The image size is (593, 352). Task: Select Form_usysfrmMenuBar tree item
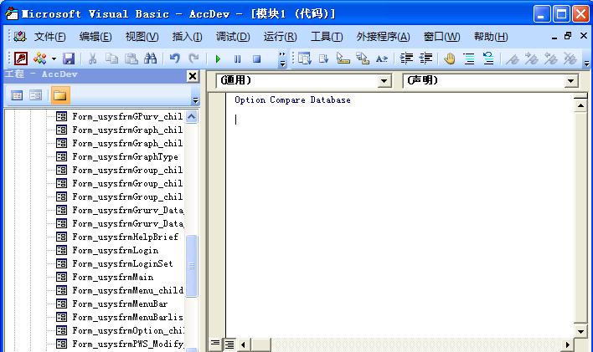120,304
